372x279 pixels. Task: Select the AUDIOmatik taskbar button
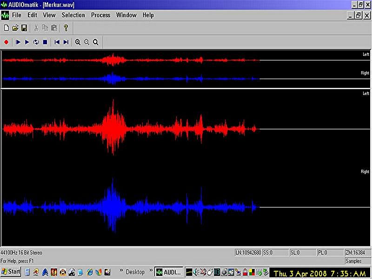point(169,272)
